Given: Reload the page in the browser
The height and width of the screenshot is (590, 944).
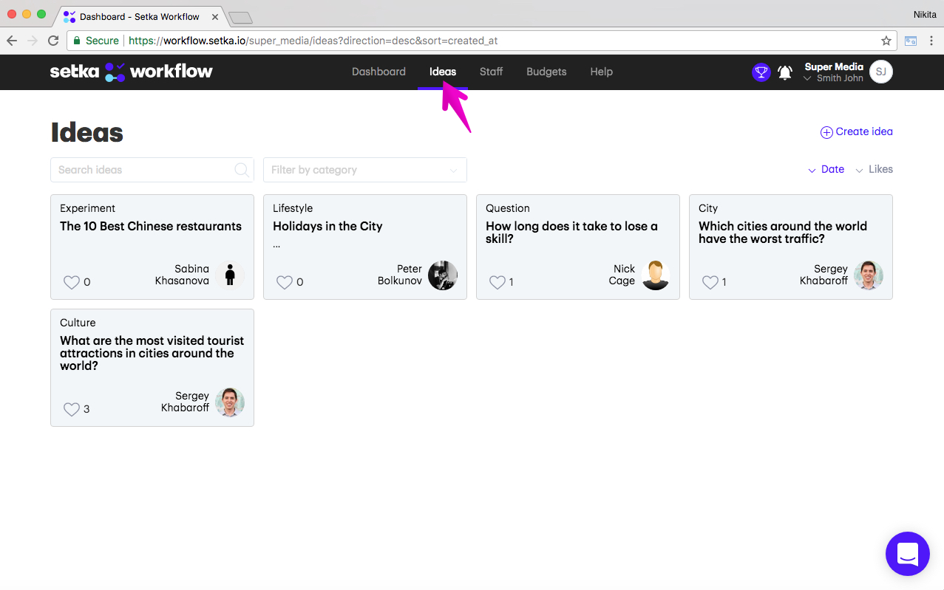Looking at the screenshot, I should point(53,41).
